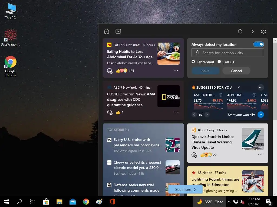Select This PC desktop icon

click(x=10, y=11)
